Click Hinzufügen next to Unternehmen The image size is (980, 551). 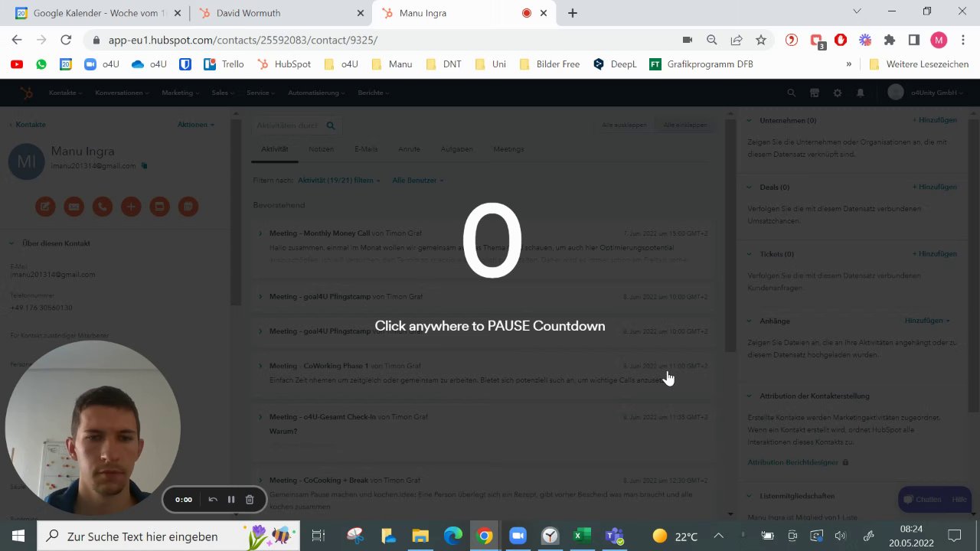click(x=934, y=120)
